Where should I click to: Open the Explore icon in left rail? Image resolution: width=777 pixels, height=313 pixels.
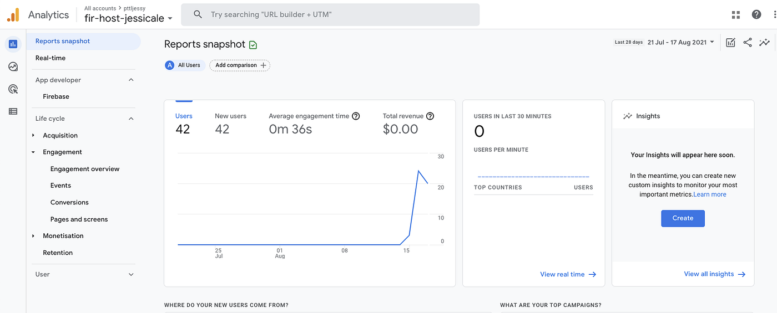(13, 66)
